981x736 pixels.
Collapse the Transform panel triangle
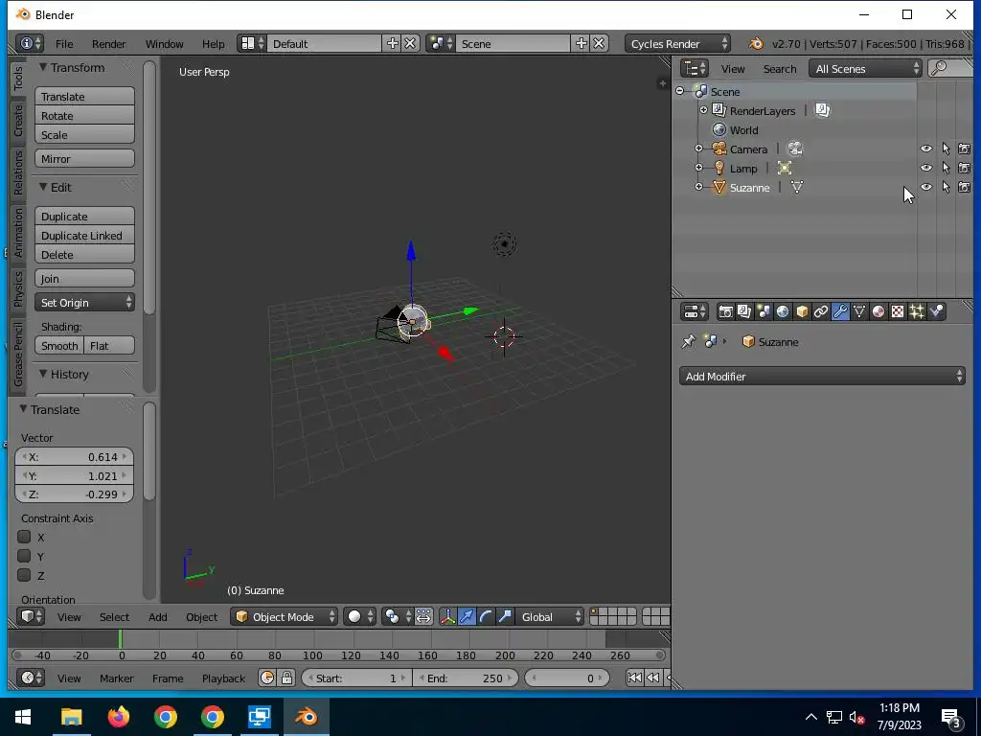click(43, 67)
